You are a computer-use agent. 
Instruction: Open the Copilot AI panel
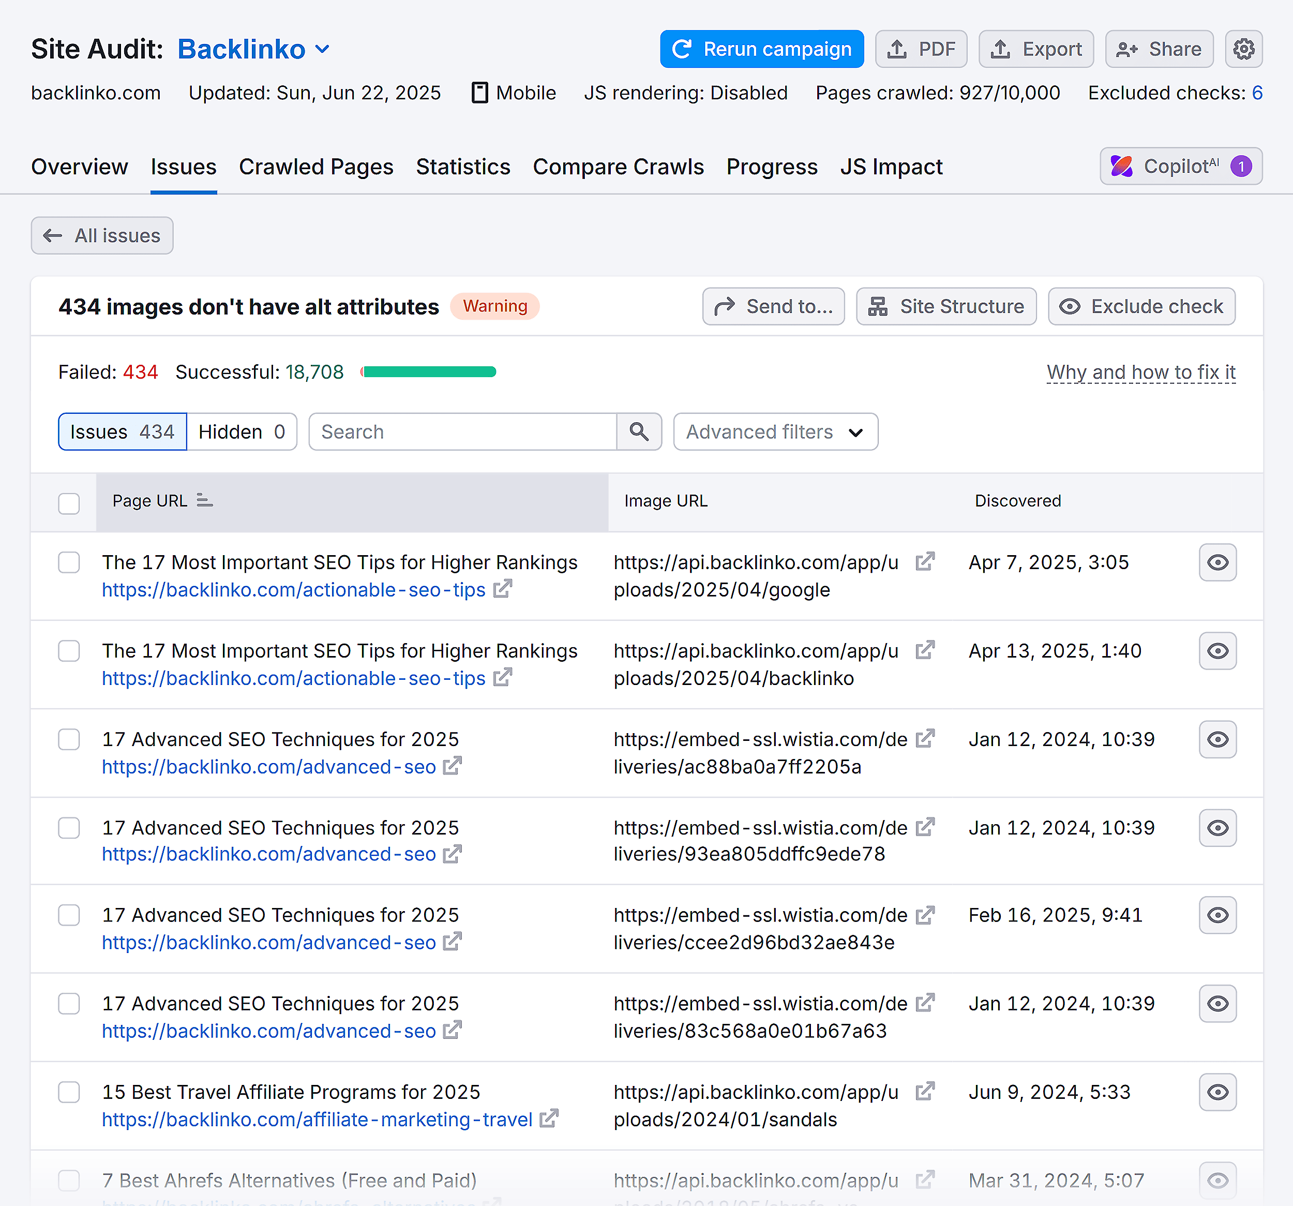click(1180, 167)
